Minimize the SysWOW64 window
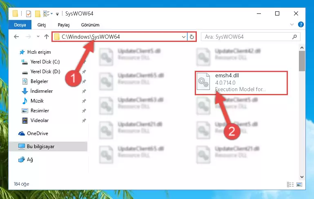 tap(259, 13)
